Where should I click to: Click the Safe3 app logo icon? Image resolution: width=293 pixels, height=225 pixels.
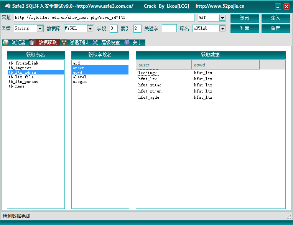7,6
